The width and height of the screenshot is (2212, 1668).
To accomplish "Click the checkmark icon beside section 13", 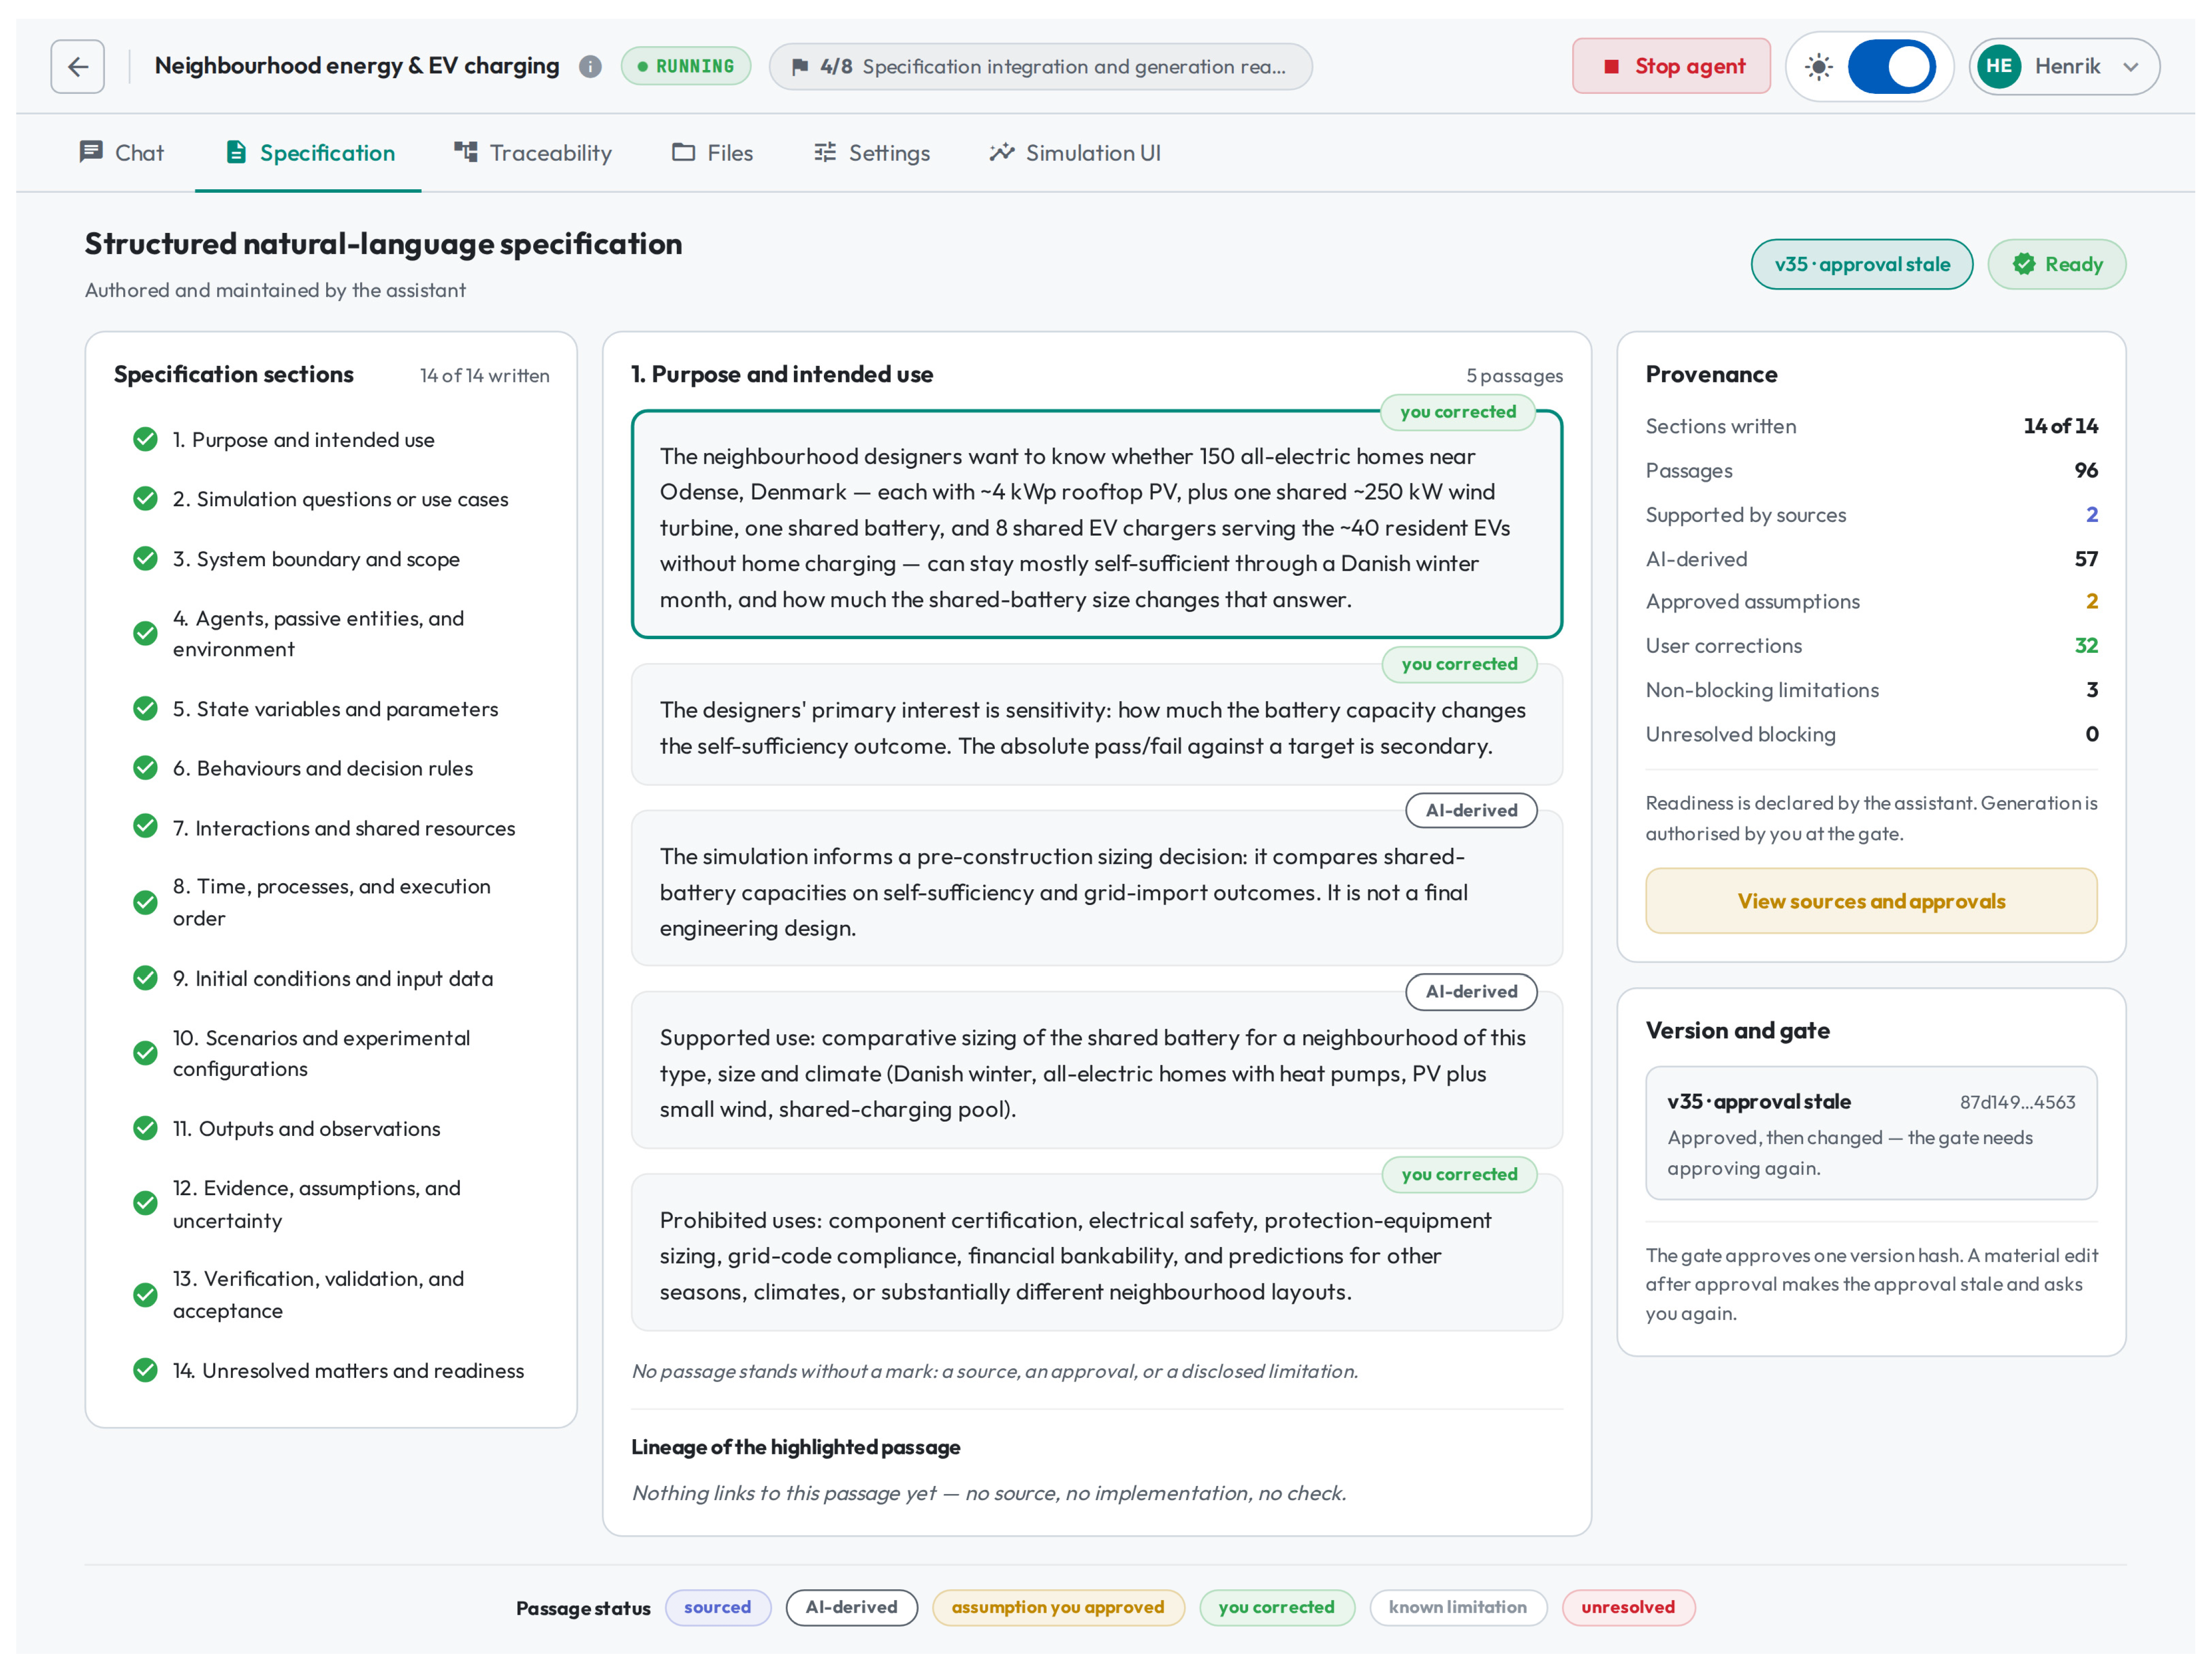I will point(145,1295).
